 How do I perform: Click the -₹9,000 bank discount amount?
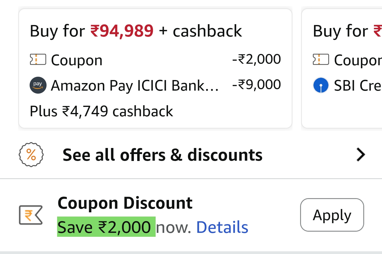click(x=256, y=85)
